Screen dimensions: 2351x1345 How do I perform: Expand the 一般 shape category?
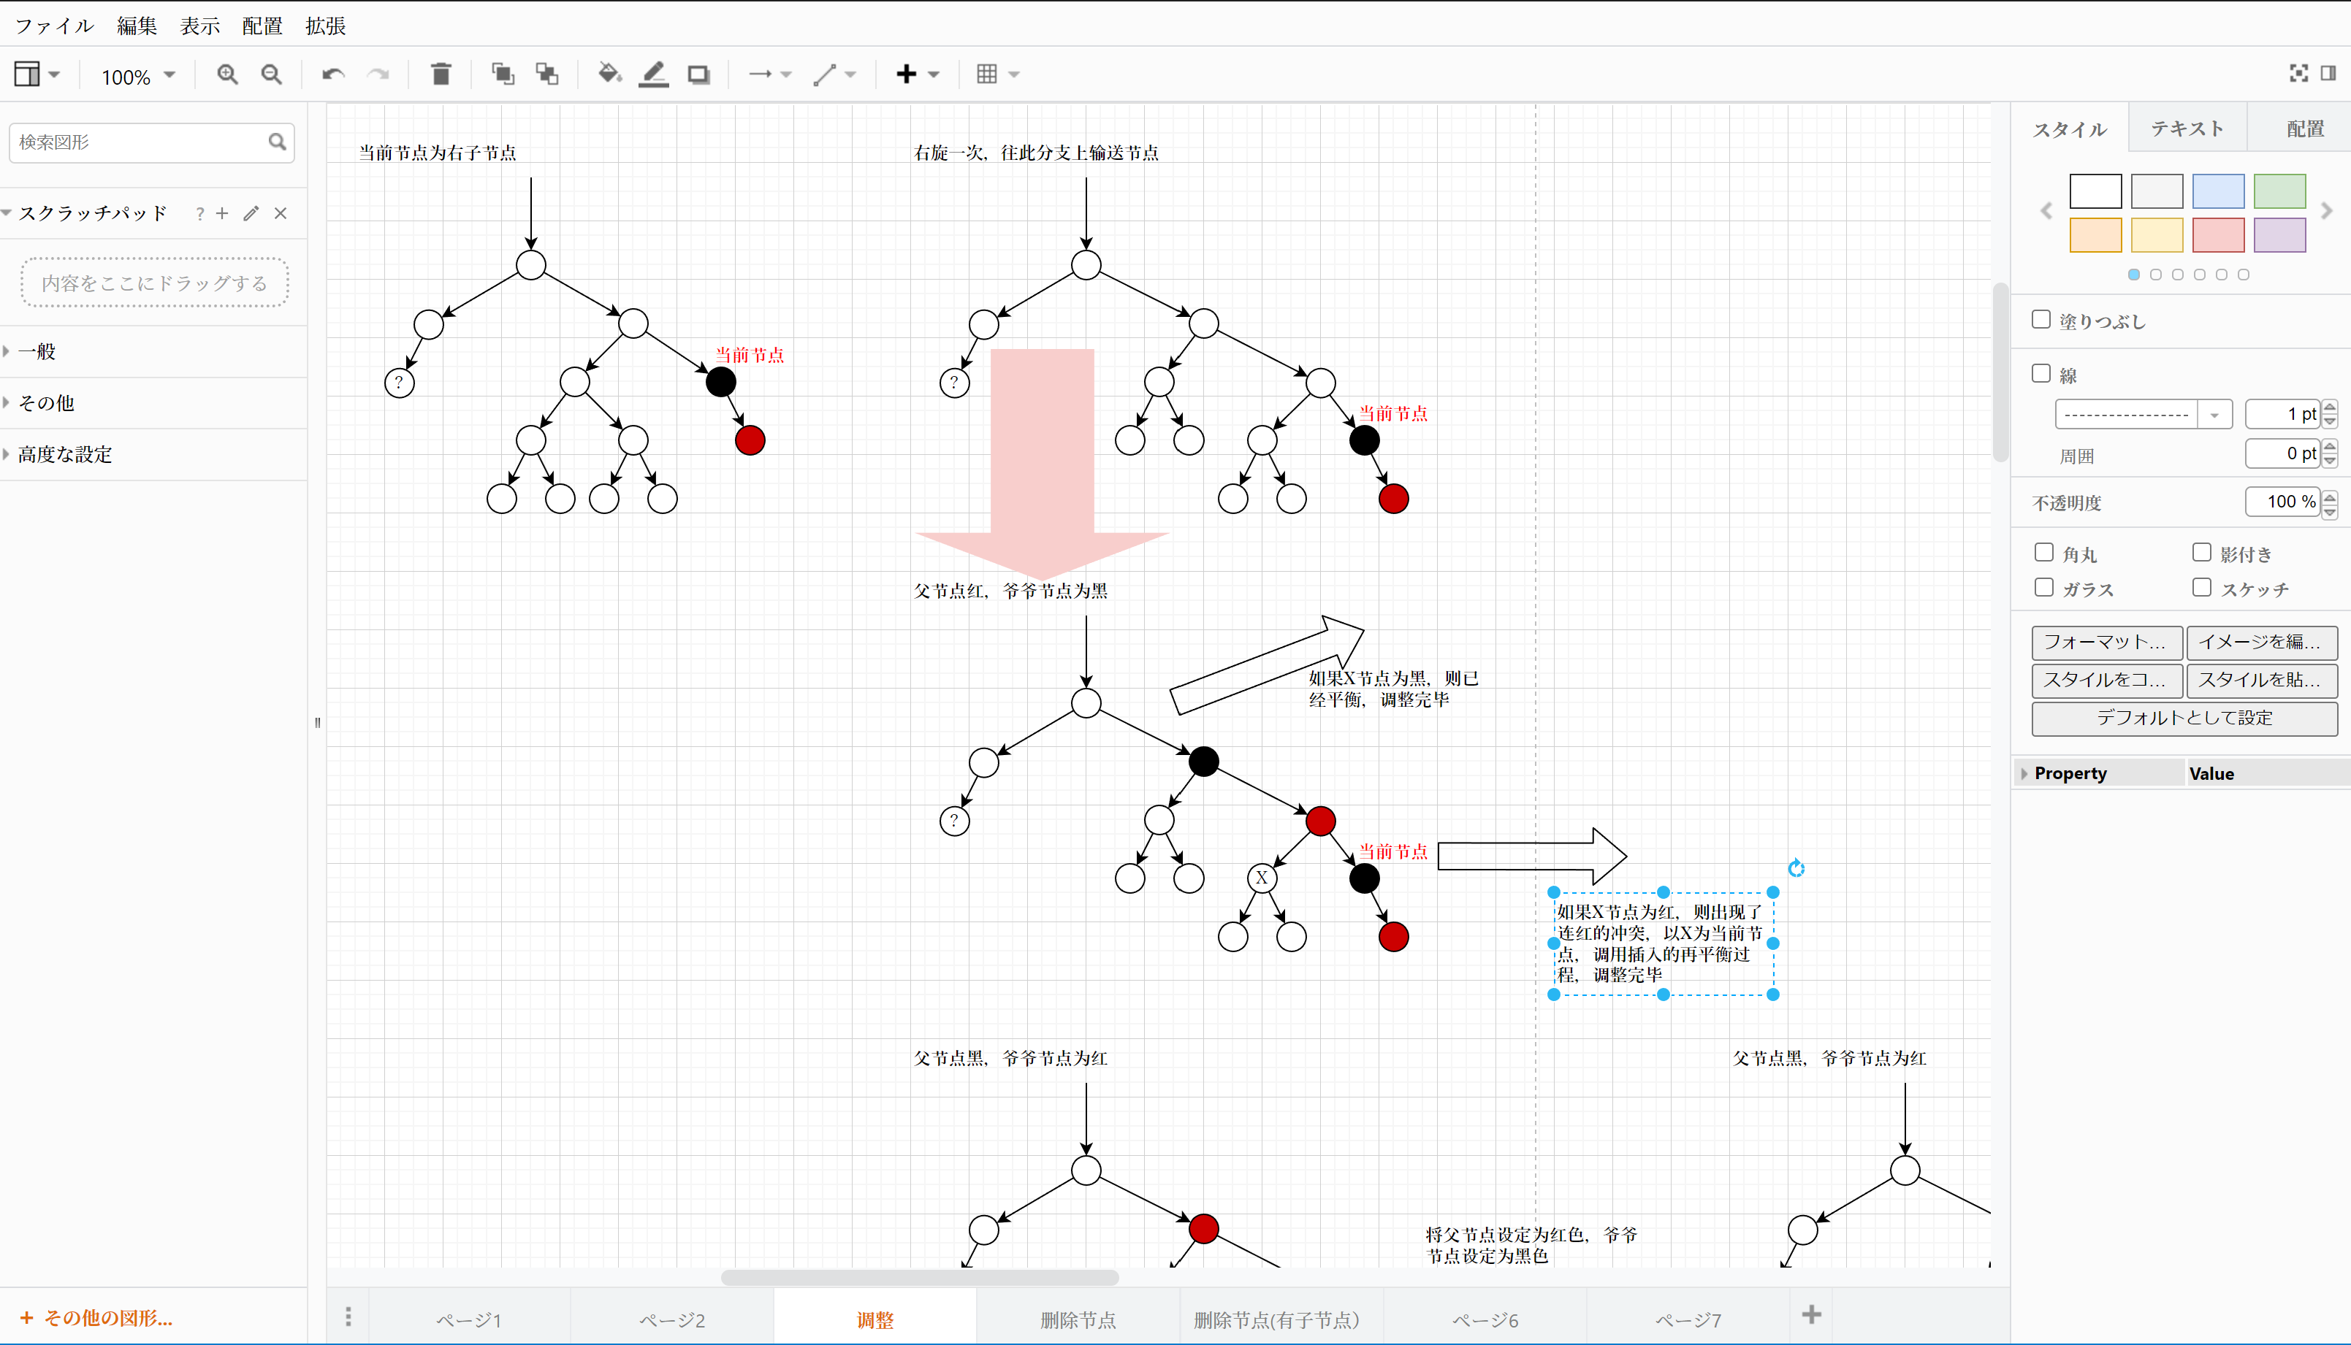point(37,351)
